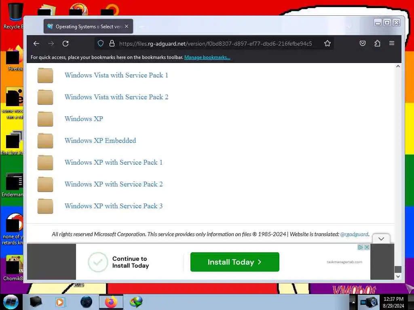Click the green Install Today button

point(235,262)
